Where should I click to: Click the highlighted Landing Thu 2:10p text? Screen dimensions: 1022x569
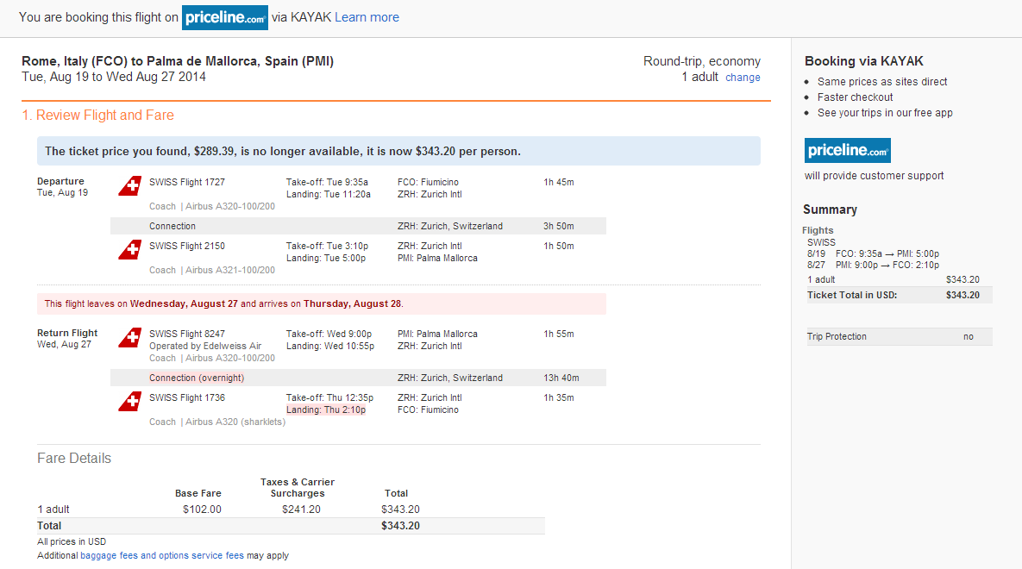(x=326, y=410)
